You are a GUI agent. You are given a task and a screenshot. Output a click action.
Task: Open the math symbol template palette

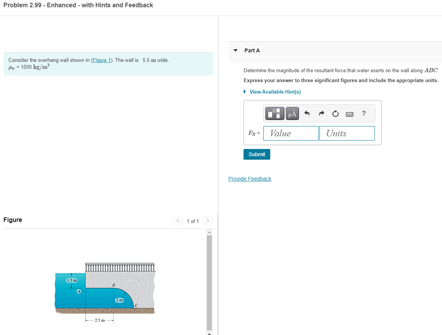pyautogui.click(x=274, y=113)
